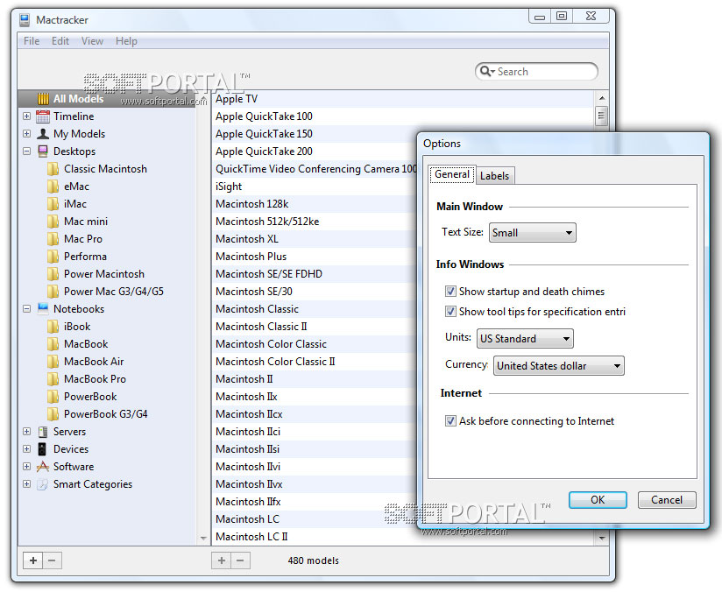Open the Edit menu
The width and height of the screenshot is (722, 592).
(x=60, y=41)
